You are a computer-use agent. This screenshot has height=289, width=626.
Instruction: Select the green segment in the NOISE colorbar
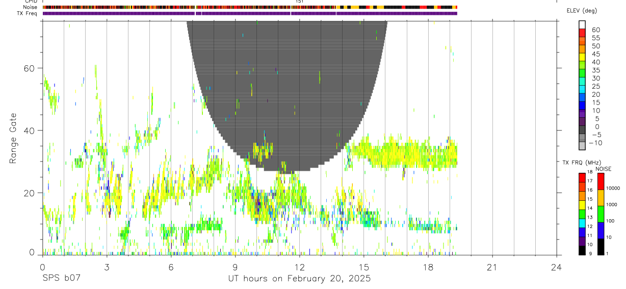600,215
